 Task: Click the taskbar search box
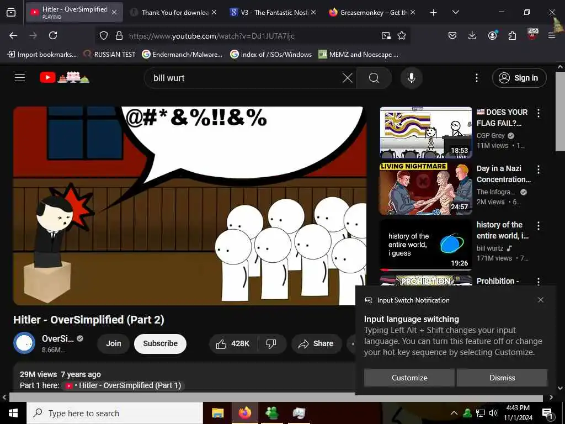coord(115,413)
